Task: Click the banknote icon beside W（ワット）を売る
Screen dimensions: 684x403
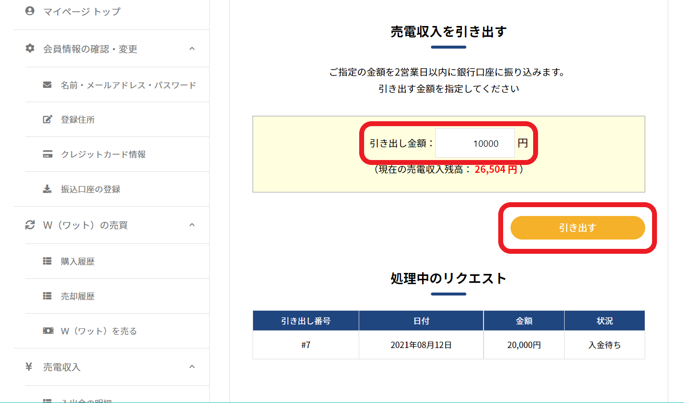Action: [47, 331]
